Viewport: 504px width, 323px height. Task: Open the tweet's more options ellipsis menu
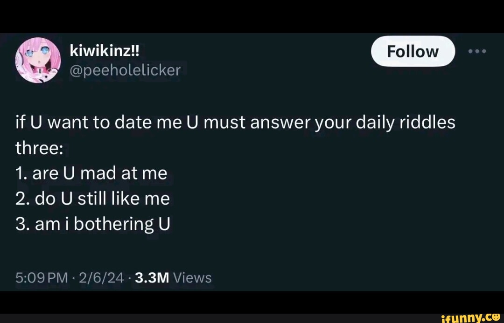pos(477,51)
